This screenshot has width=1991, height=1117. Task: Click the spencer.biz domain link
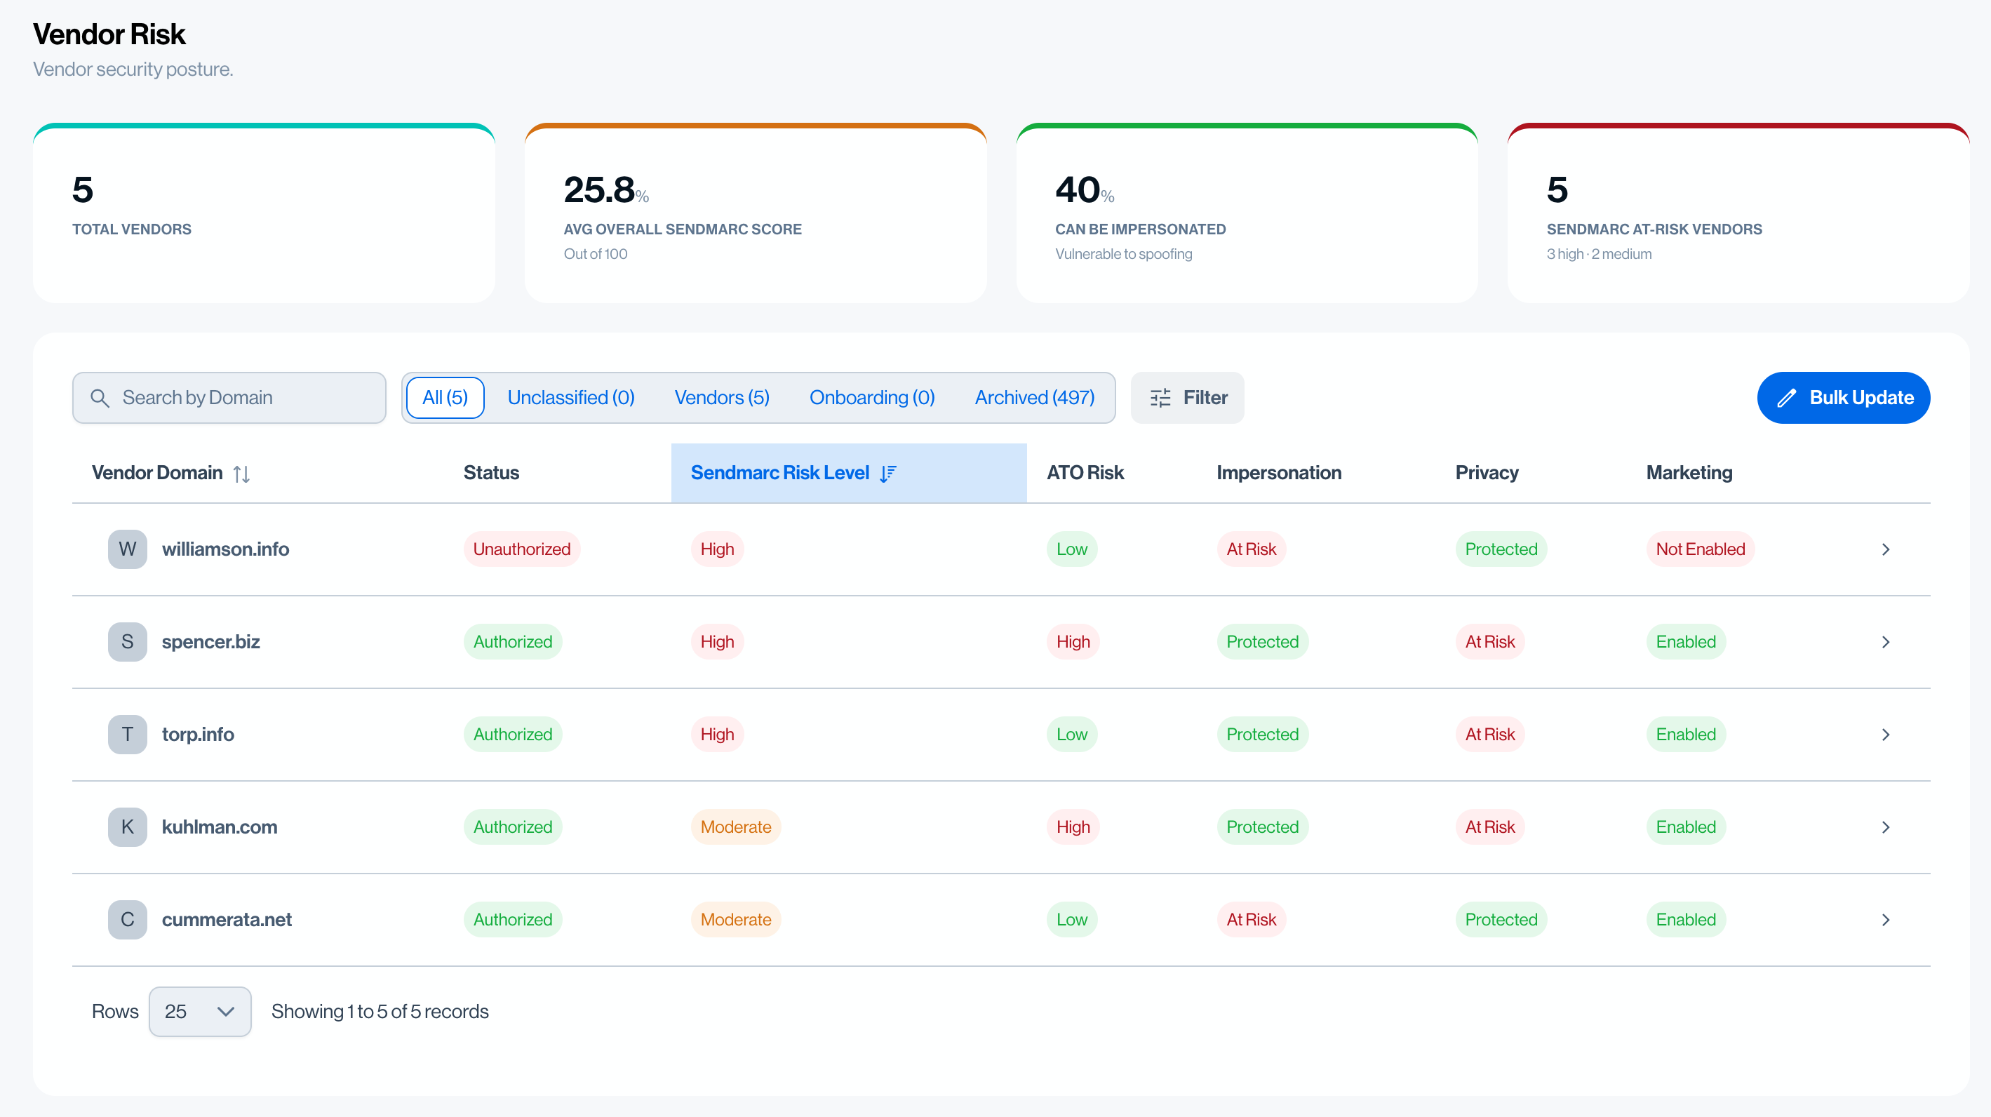210,641
